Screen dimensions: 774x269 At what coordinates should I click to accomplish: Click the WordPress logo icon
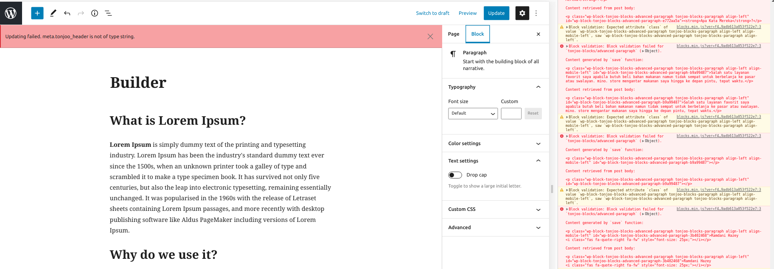(11, 13)
